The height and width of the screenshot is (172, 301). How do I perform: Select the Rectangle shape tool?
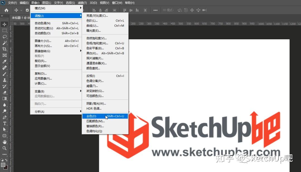pos(5,136)
